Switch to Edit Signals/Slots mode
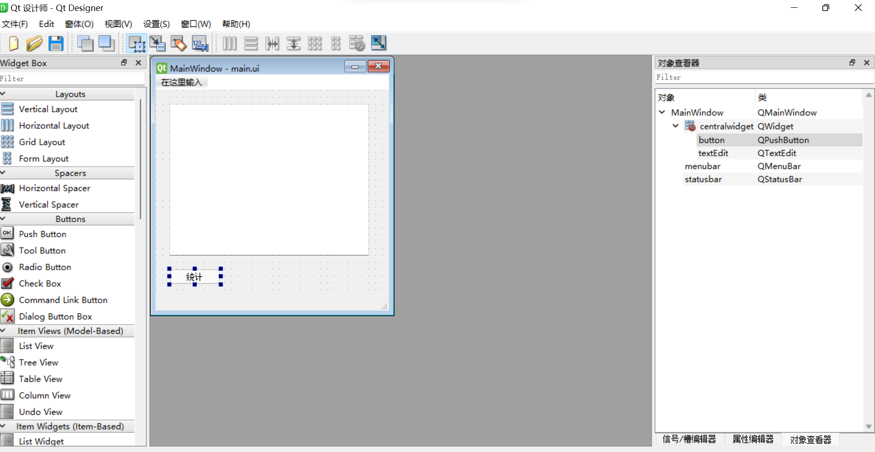 [157, 43]
